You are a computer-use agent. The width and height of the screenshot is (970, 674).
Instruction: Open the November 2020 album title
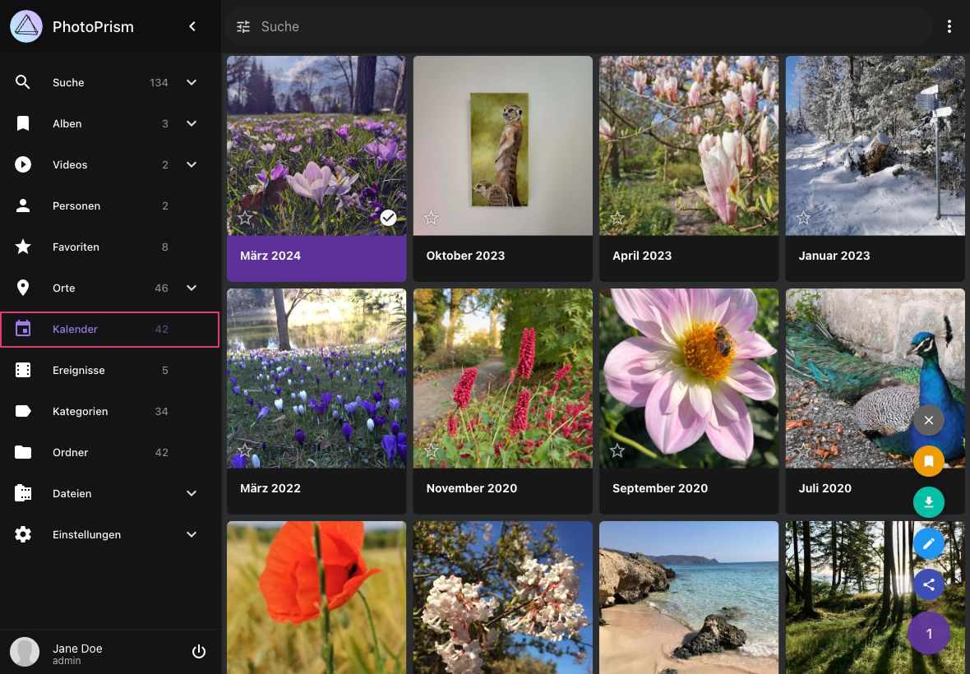(x=471, y=488)
